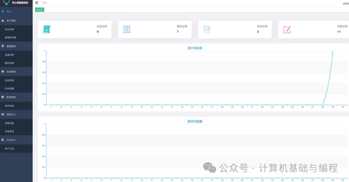Click the paper icon next to 卷题管理
The height and width of the screenshot is (182, 349).
(3, 46)
